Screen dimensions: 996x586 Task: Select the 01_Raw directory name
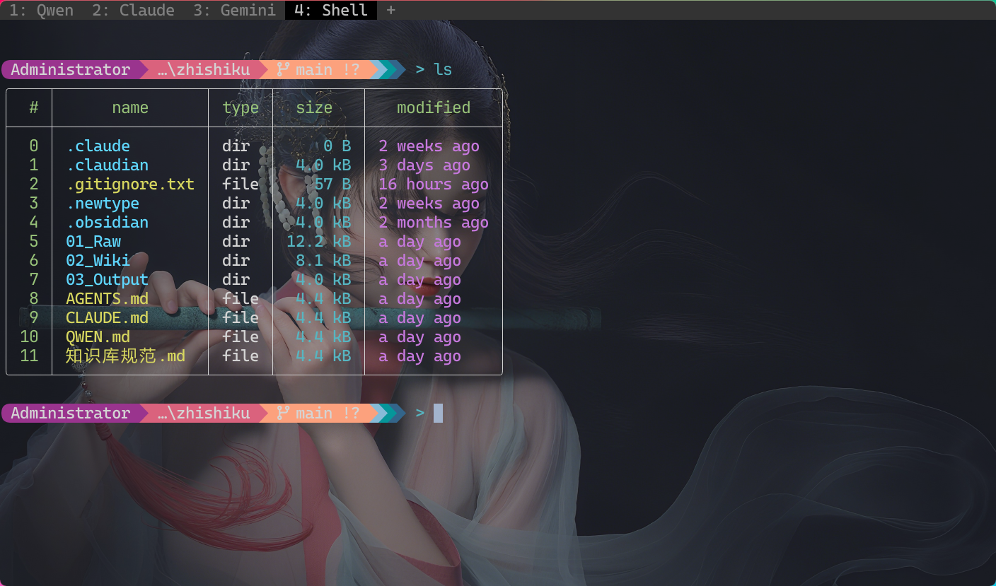click(93, 242)
